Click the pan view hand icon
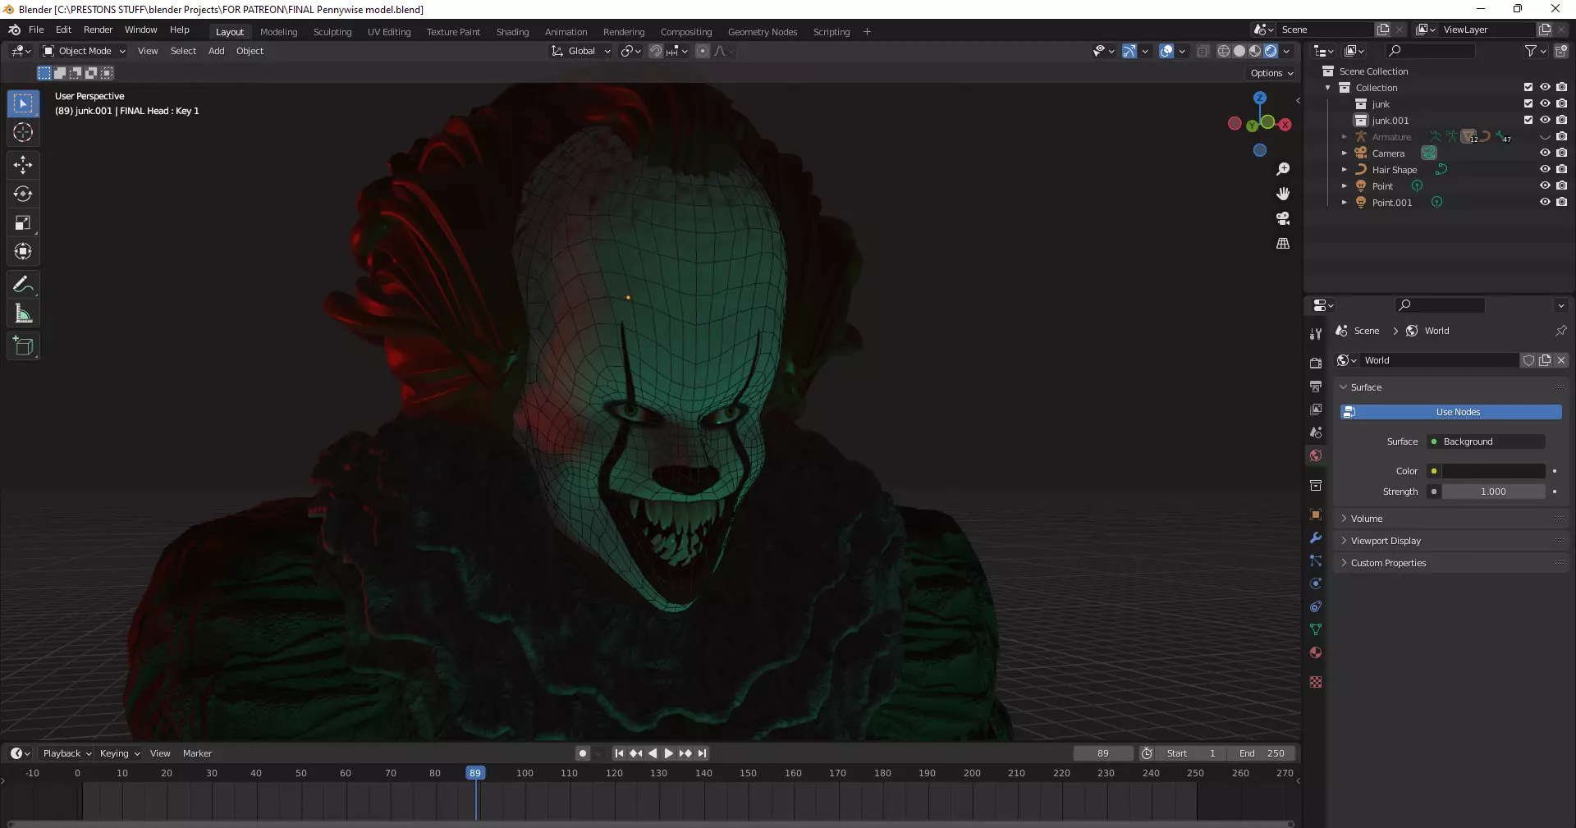Image resolution: width=1576 pixels, height=828 pixels. tap(1283, 194)
